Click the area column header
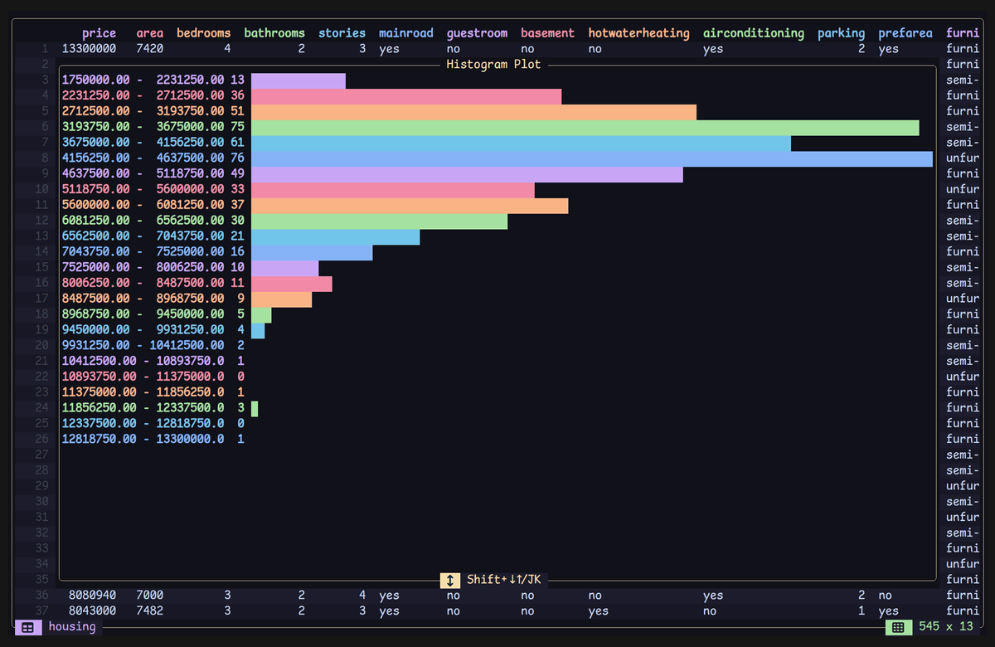Viewport: 995px width, 647px height. pyautogui.click(x=150, y=33)
